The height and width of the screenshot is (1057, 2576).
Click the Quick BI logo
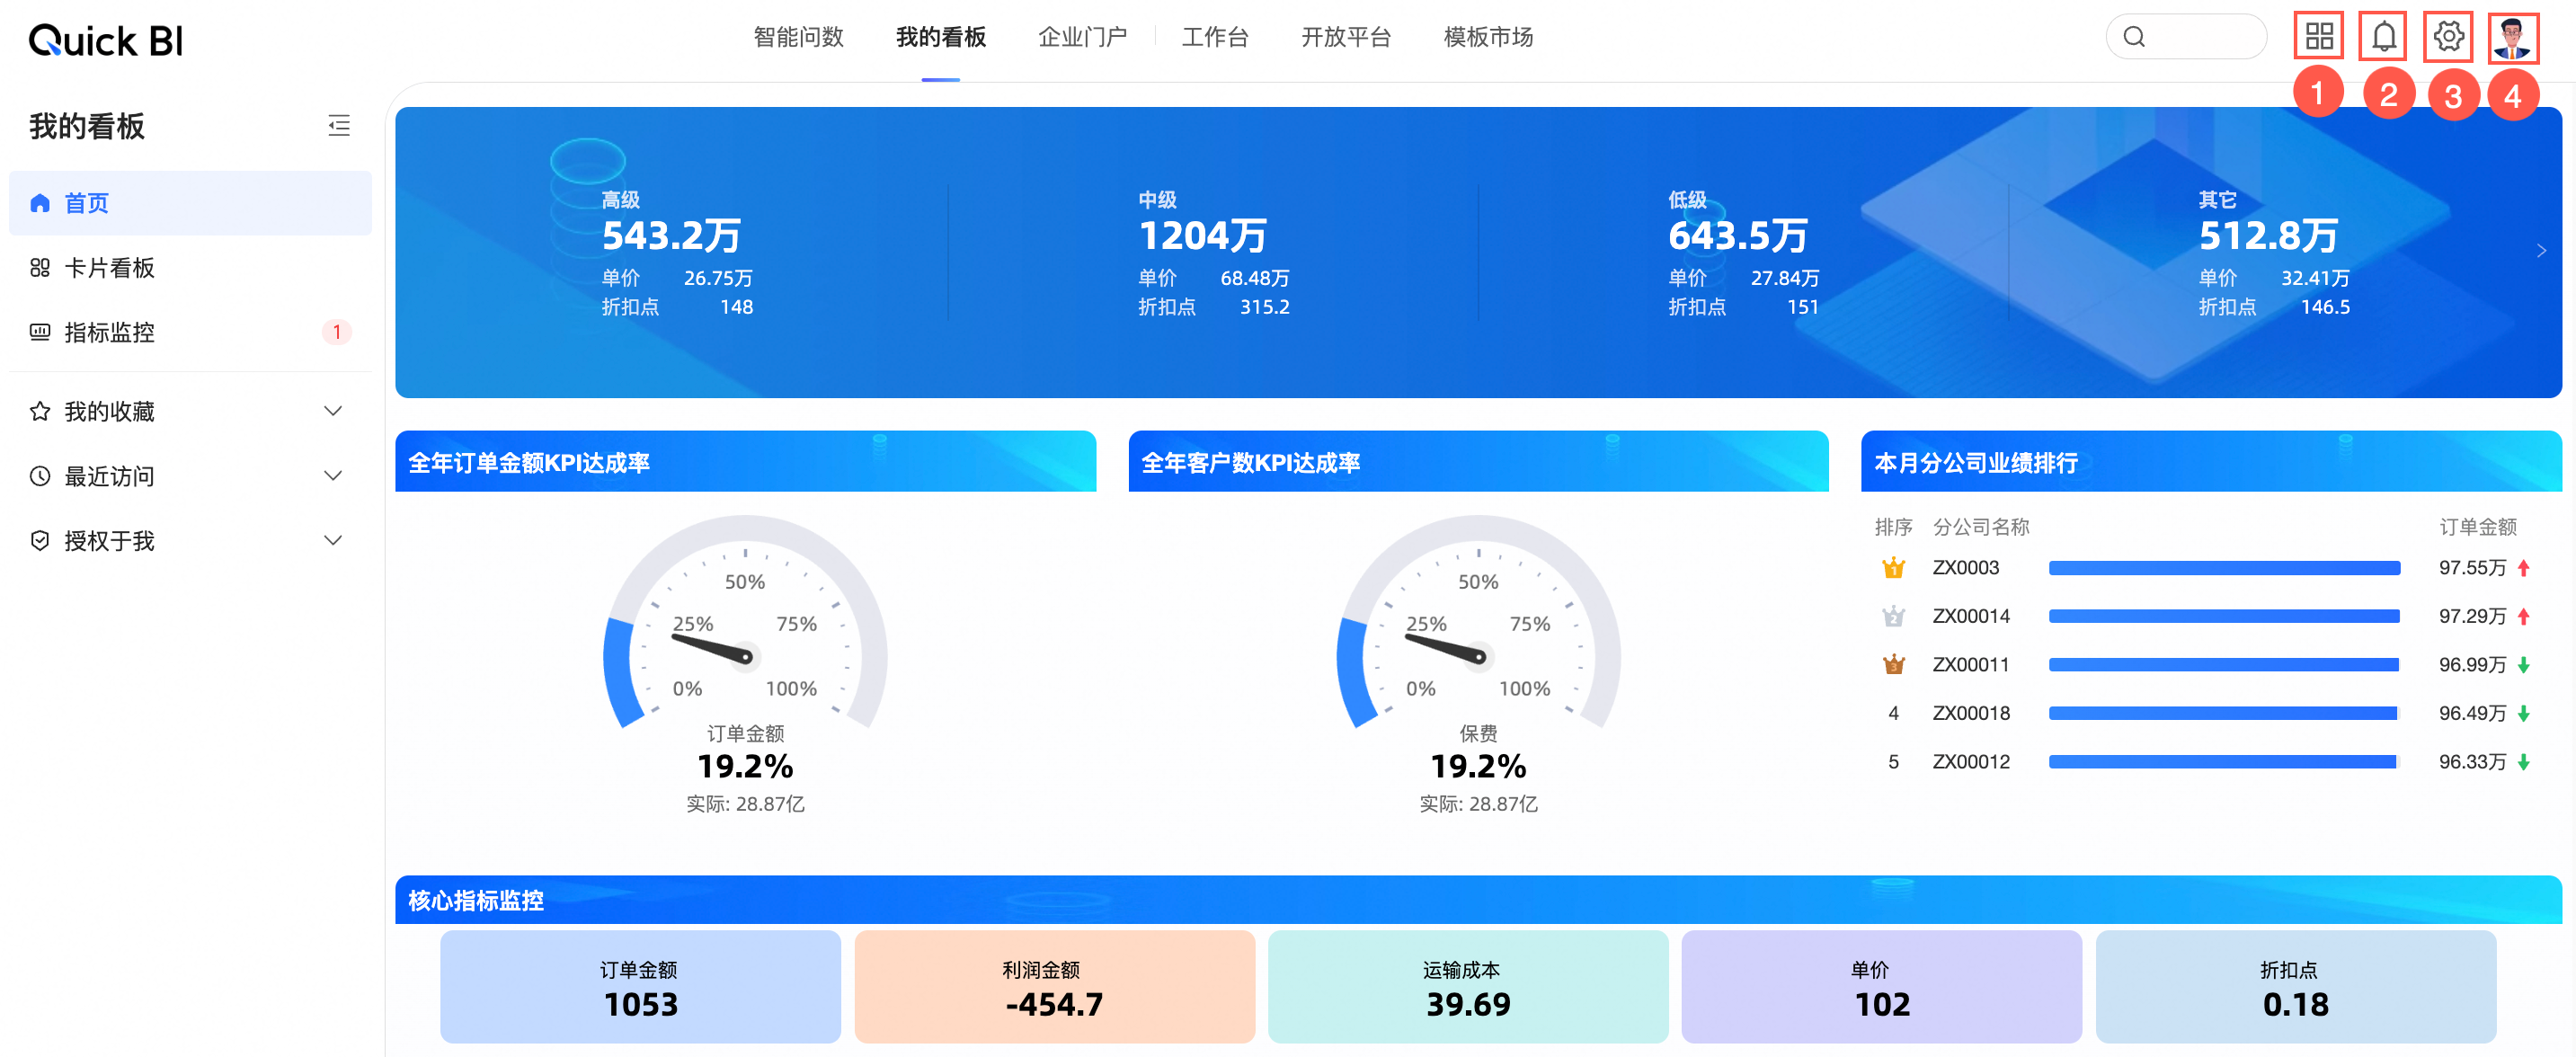click(106, 41)
